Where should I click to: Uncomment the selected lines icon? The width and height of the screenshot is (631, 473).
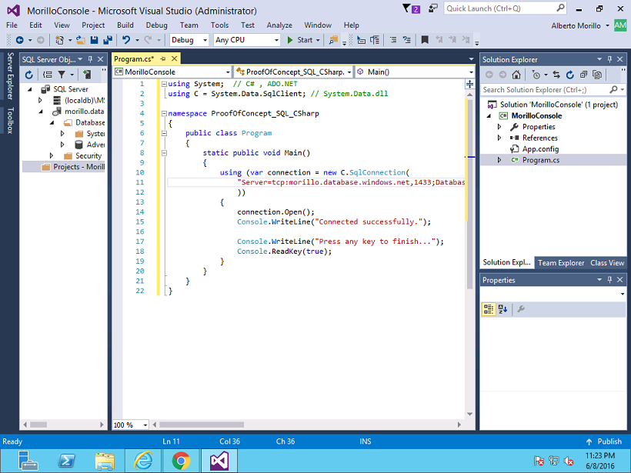[407, 40]
